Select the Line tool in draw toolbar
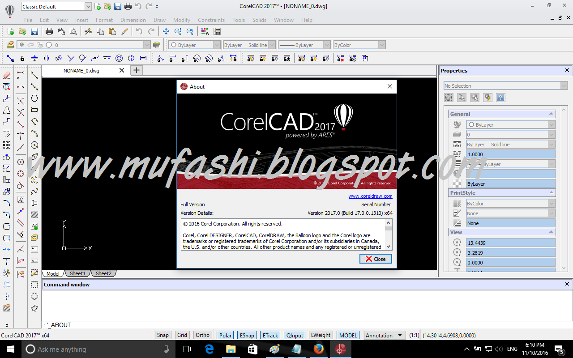Image resolution: width=573 pixels, height=358 pixels. (34, 75)
